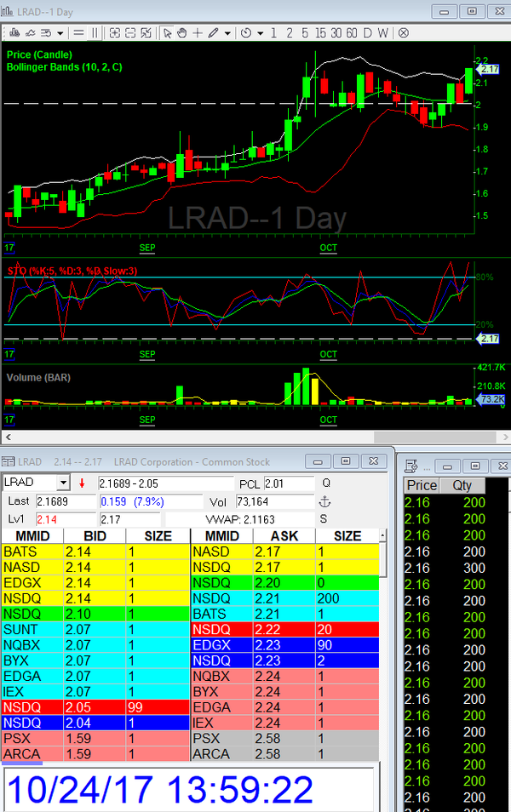Image resolution: width=511 pixels, height=812 pixels.
Task: Click the horizontal lines layout icon
Action: pyautogui.click(x=78, y=32)
